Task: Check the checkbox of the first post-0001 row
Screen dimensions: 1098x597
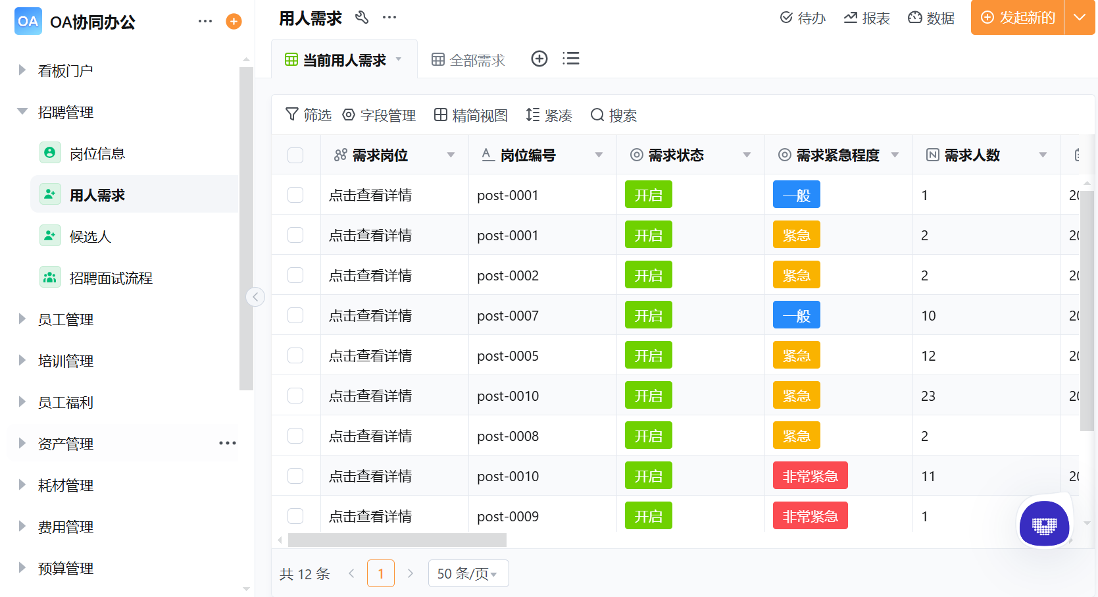Action: point(295,194)
